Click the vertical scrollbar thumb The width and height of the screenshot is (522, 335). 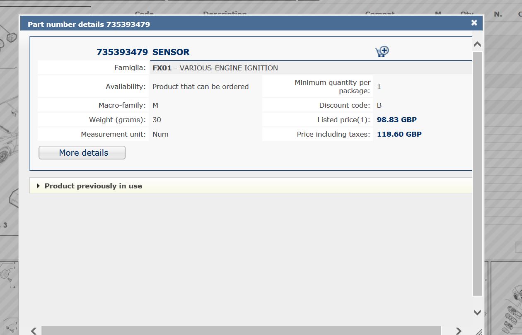(477, 174)
